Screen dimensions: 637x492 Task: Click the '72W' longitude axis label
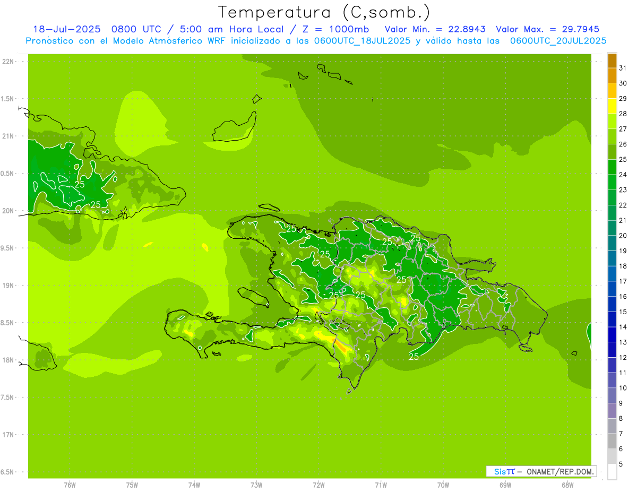[x=318, y=485]
